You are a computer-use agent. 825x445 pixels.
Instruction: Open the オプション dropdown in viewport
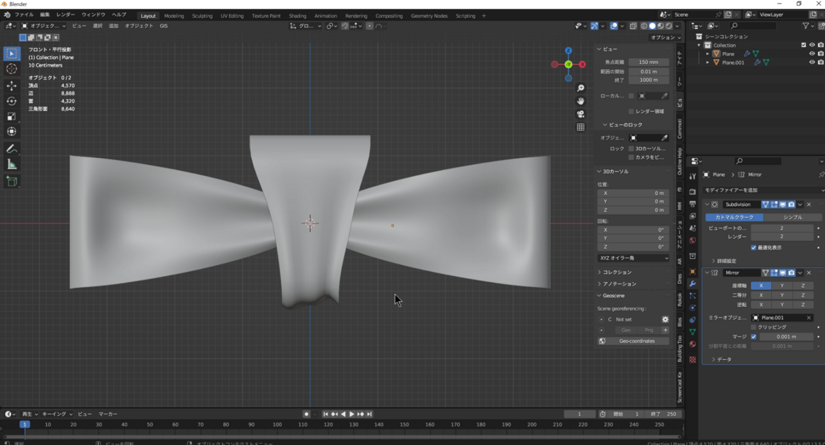pyautogui.click(x=665, y=38)
